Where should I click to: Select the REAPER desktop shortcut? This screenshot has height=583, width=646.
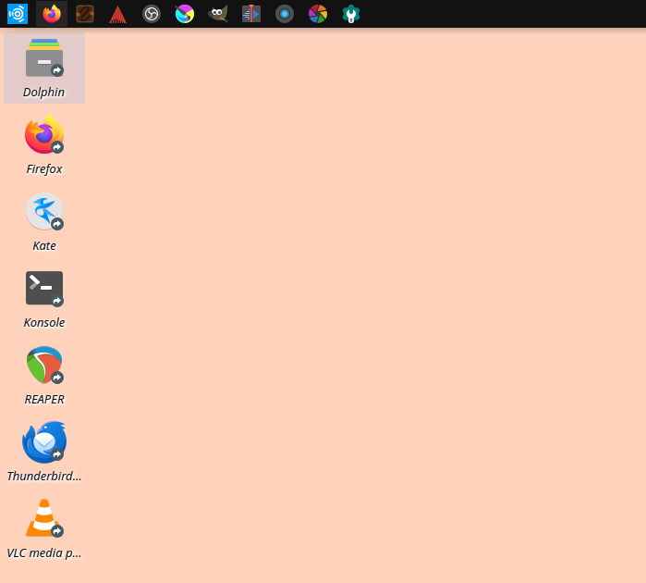point(44,375)
